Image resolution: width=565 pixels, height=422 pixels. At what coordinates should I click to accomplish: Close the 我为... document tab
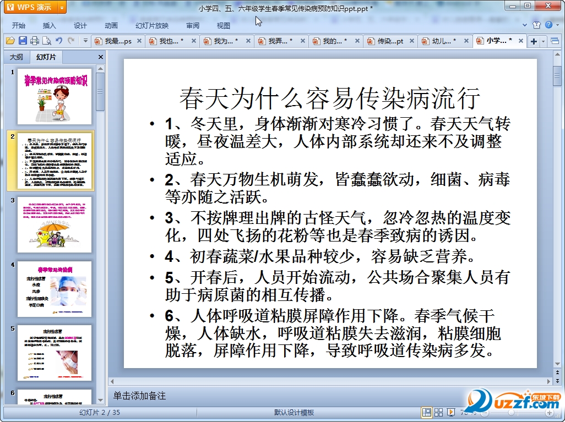point(248,41)
